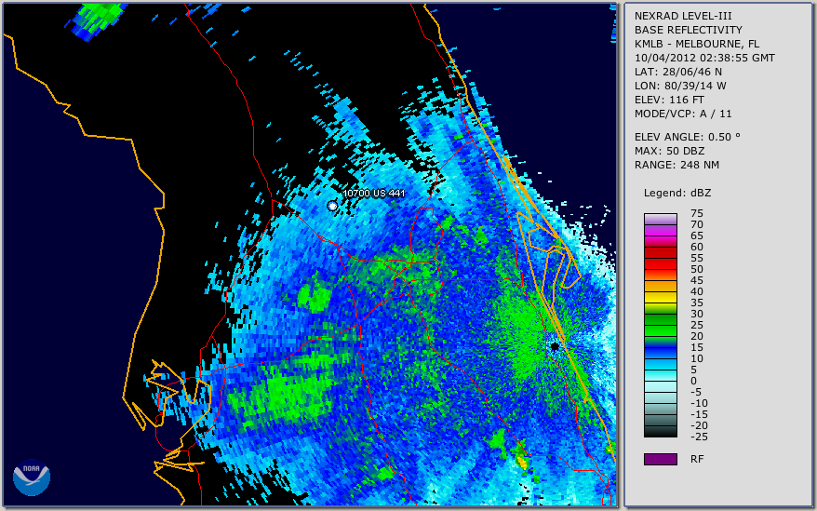817x511 pixels.
Task: Click the '75' legend value
Action: coord(697,213)
